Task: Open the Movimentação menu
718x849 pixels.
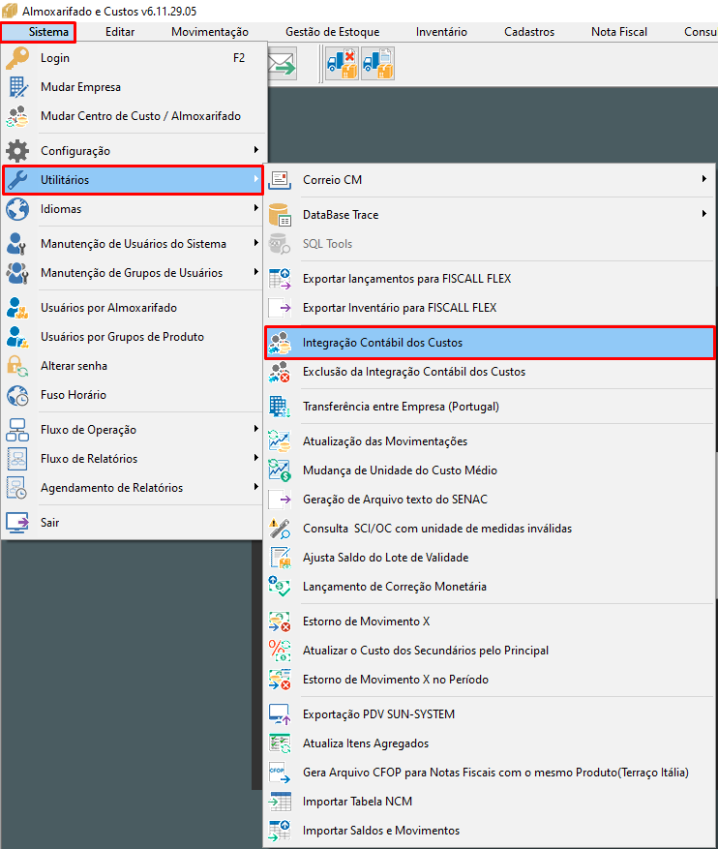Action: tap(210, 32)
